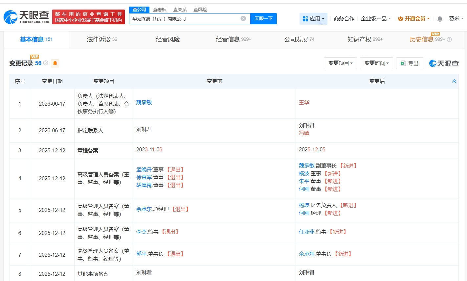Click the red promotional banner in header
467x281 pixels.
point(88,17)
